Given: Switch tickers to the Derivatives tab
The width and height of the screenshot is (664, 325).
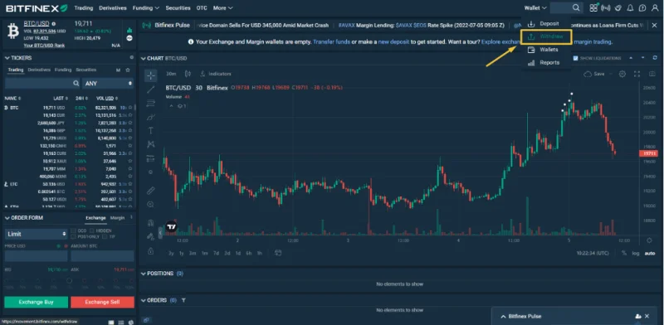Looking at the screenshot, I should click(39, 70).
